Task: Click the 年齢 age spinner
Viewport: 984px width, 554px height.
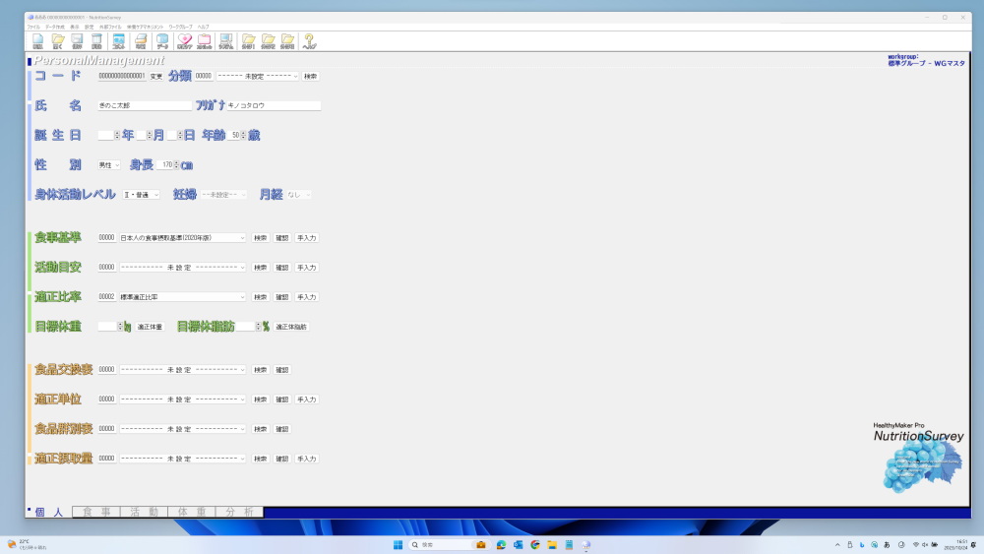Action: tap(236, 135)
